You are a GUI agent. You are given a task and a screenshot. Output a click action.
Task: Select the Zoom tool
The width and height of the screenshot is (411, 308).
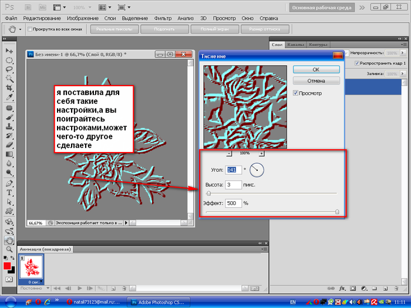[x=9, y=249]
